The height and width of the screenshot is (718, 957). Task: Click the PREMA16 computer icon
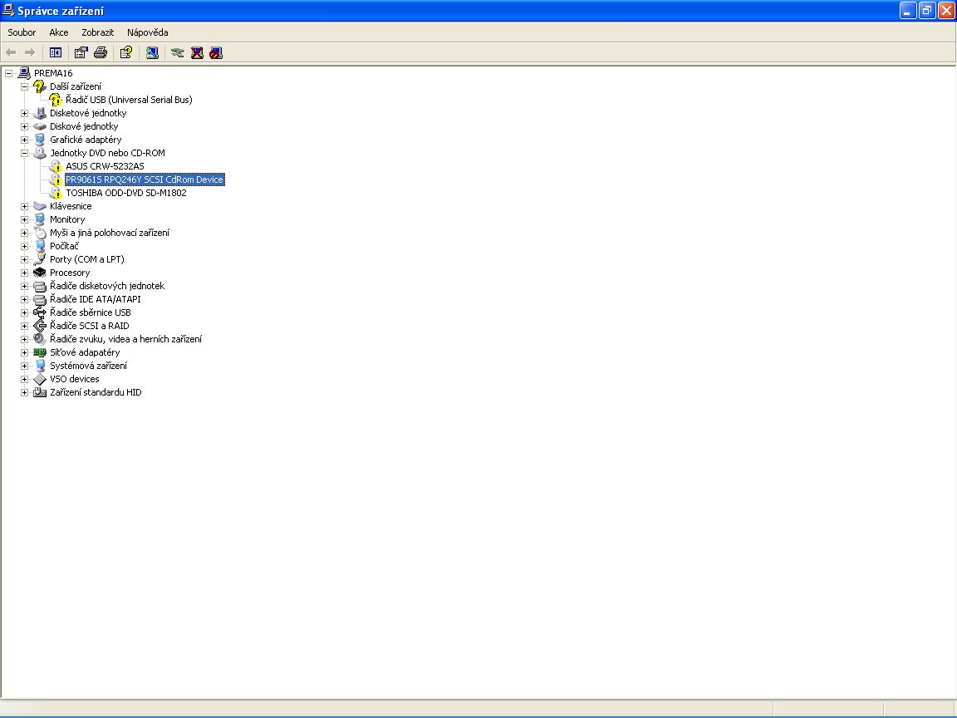[x=24, y=73]
